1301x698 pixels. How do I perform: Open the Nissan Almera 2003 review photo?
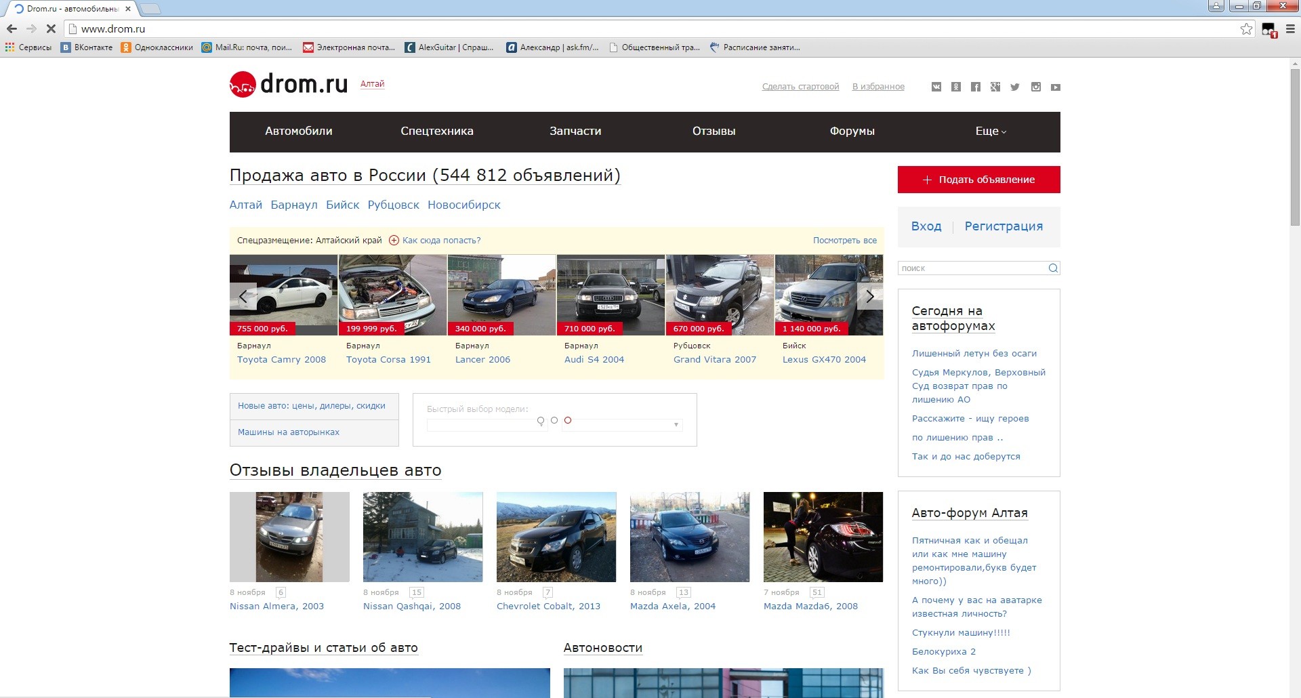(289, 537)
